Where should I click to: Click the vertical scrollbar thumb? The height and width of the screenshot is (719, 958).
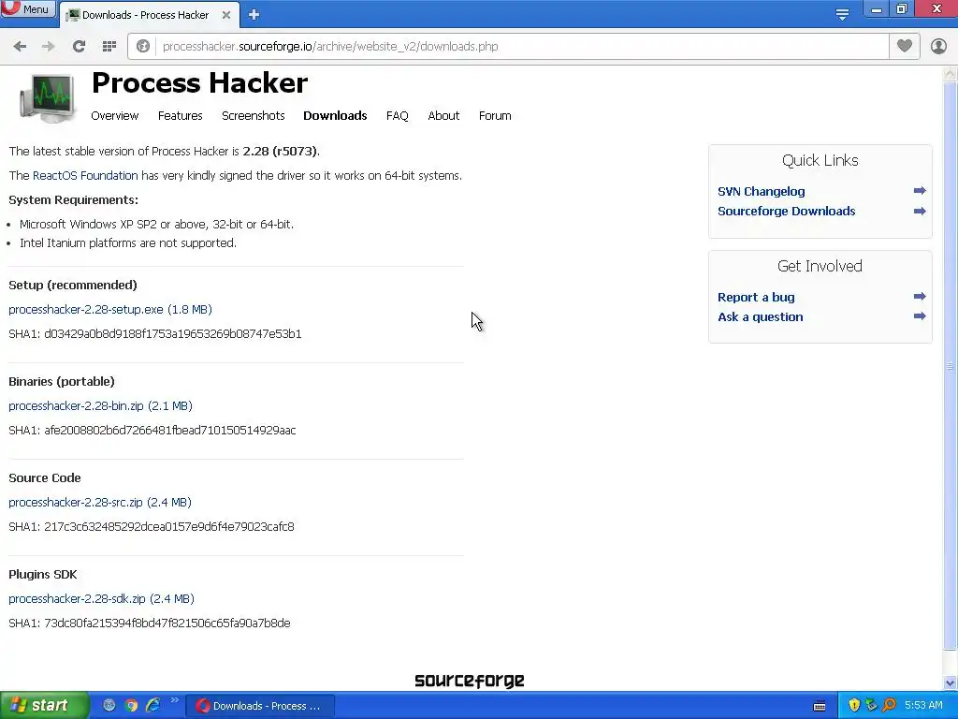coord(951,366)
